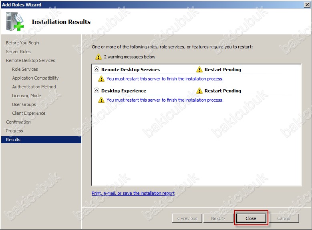Open the Client Experience step
The width and height of the screenshot is (312, 230).
pyautogui.click(x=29, y=113)
